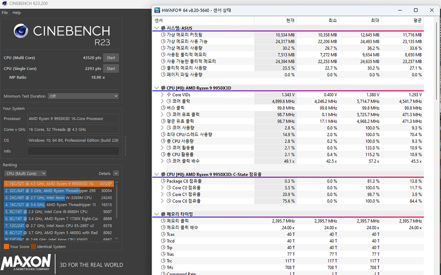The width and height of the screenshot is (441, 275).
Task: Click the Trfc clock icon
Action: tap(163, 267)
